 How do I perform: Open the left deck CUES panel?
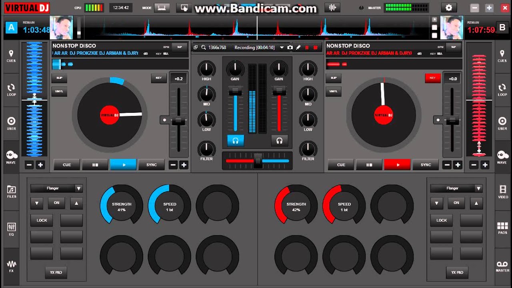click(x=11, y=56)
